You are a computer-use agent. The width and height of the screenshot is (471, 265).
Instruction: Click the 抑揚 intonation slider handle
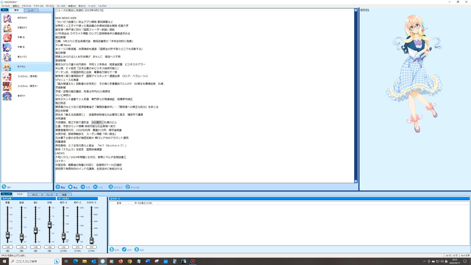[50, 224]
